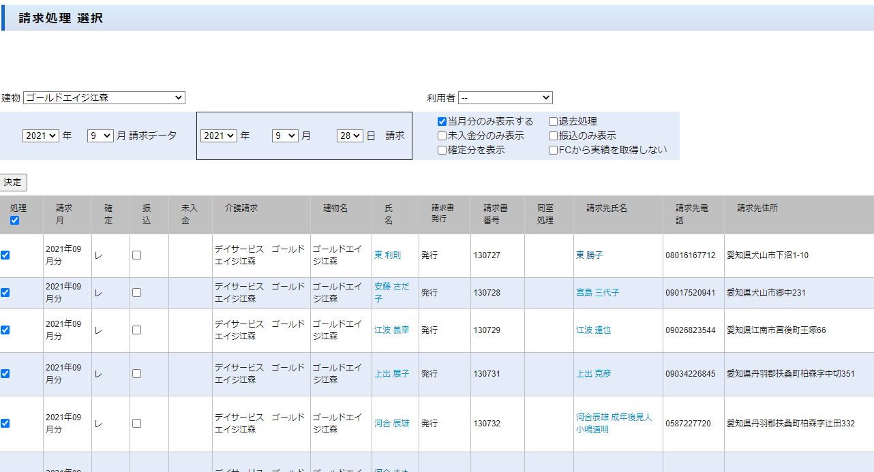Select the 請求 day dropdown showing 28
The width and height of the screenshot is (874, 472).
[x=349, y=136]
